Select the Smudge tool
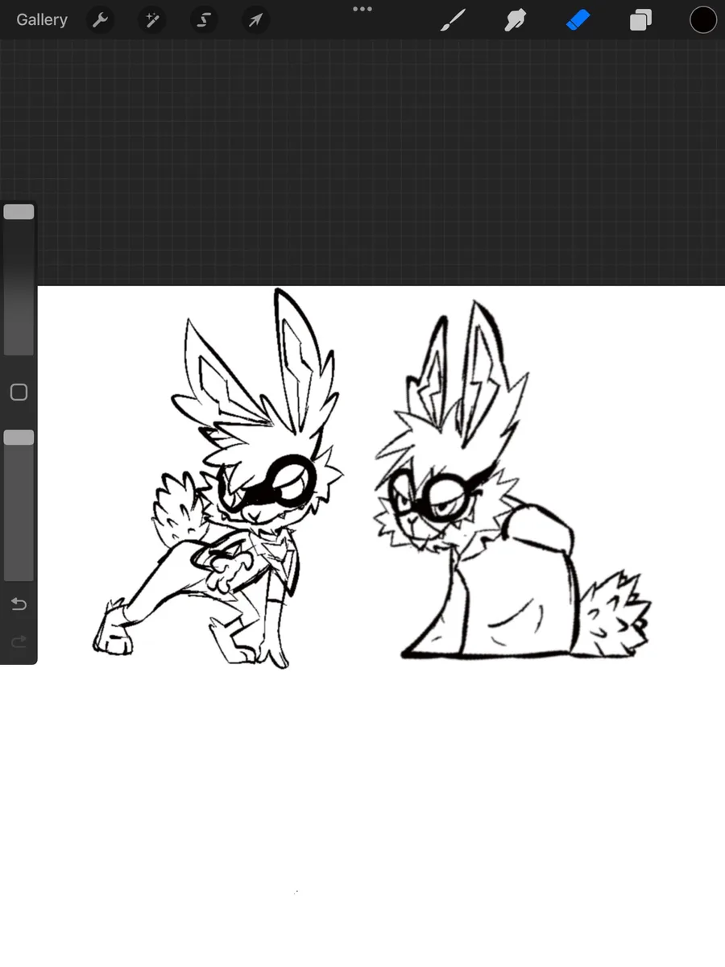 (x=516, y=20)
